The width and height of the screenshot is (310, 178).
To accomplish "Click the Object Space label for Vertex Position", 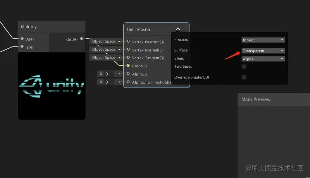I will click(103, 41).
